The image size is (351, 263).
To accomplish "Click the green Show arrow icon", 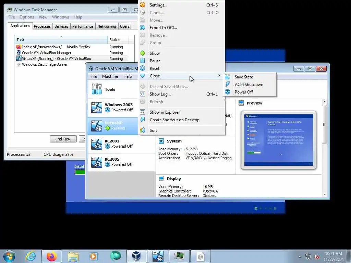I will (x=142, y=53).
